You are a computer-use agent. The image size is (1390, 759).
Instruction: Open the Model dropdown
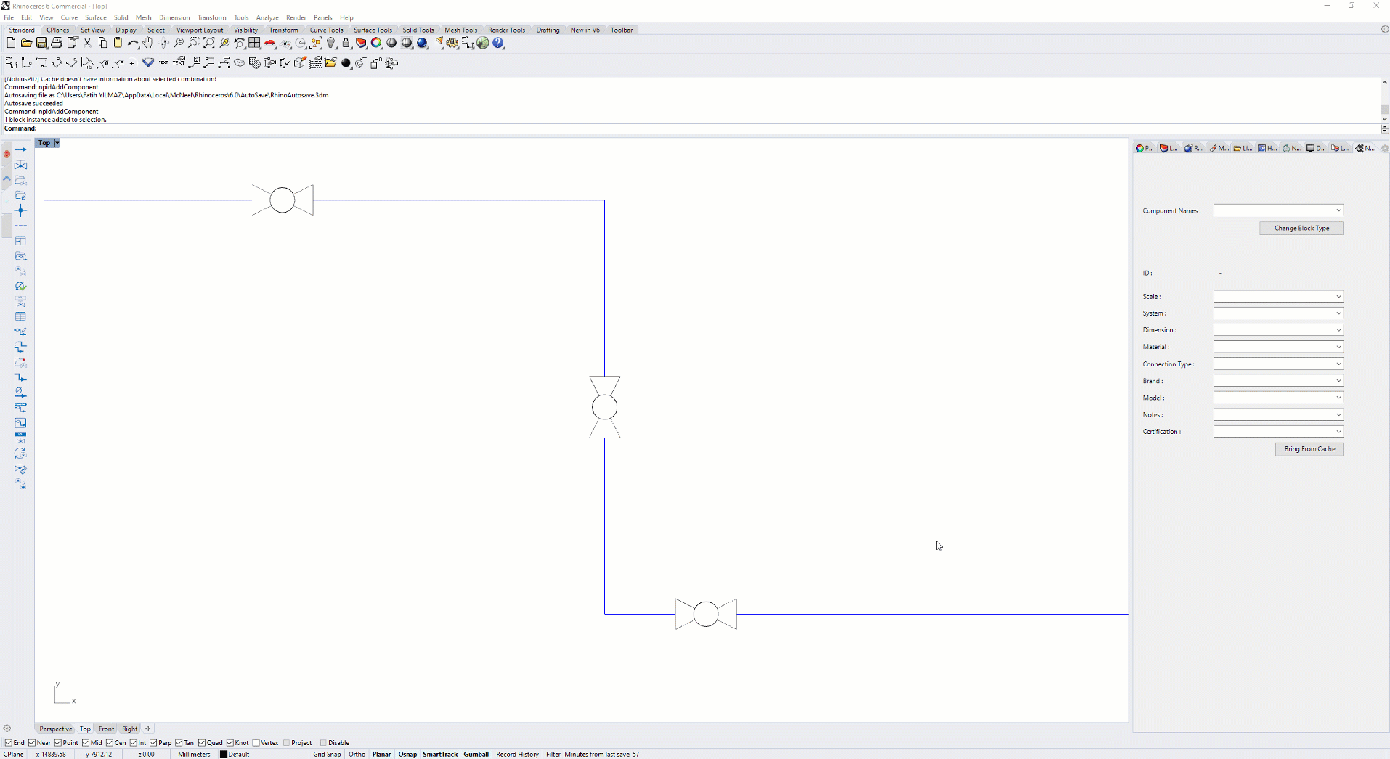pos(1278,398)
